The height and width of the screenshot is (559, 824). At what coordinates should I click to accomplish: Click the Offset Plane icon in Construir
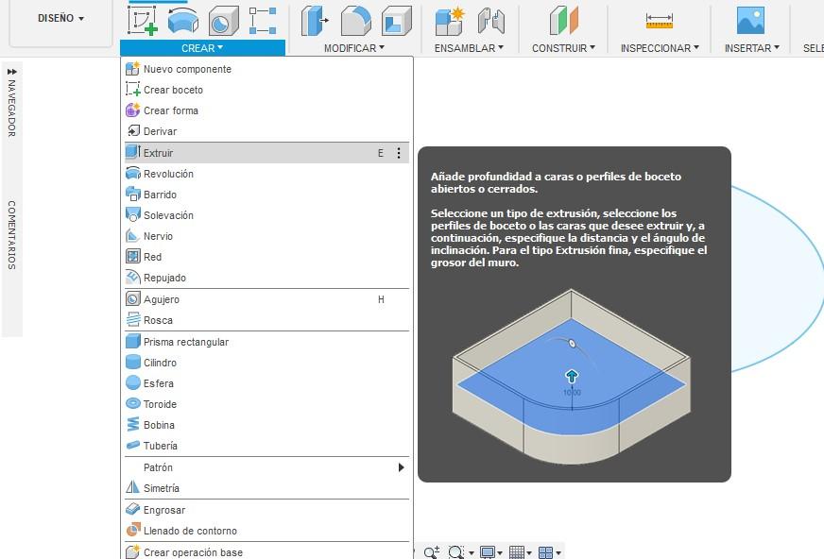(x=563, y=21)
